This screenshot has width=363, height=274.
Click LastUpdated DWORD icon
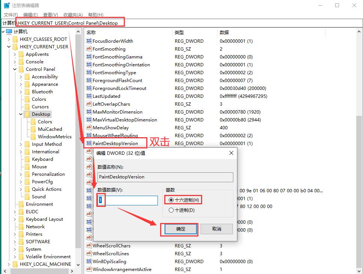point(88,96)
